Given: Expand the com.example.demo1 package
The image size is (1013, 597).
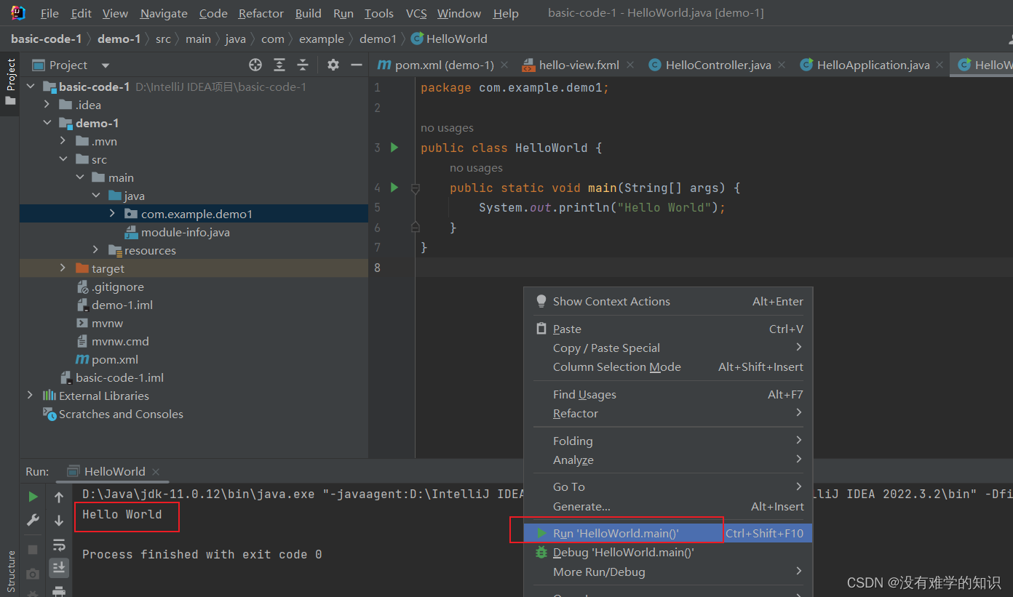Looking at the screenshot, I should pos(112,214).
